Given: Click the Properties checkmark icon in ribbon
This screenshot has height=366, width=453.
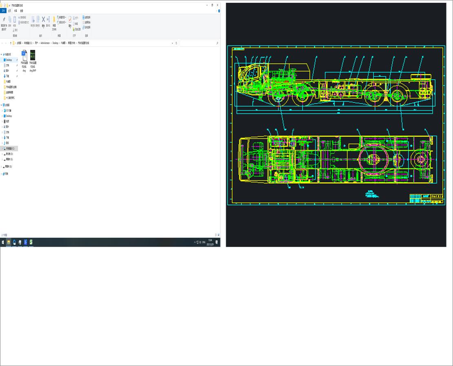Looking at the screenshot, I should (70, 20).
